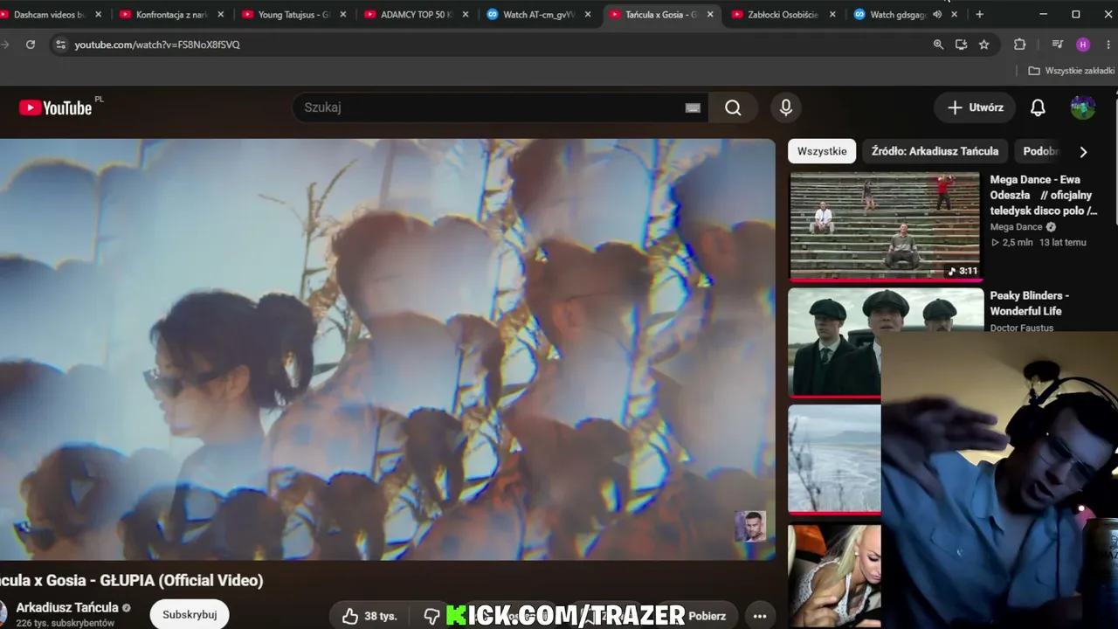Open more actions menu below video
The height and width of the screenshot is (629, 1118).
pos(760,616)
